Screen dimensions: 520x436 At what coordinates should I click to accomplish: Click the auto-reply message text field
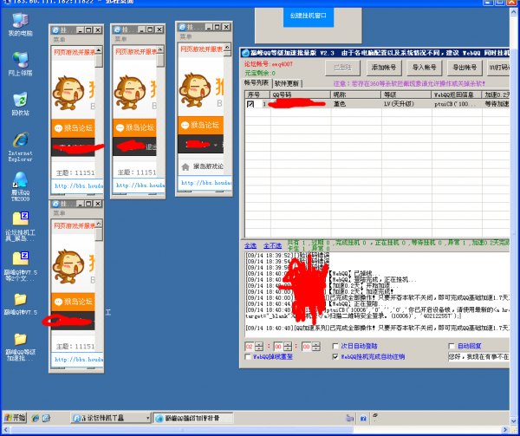tap(478, 357)
